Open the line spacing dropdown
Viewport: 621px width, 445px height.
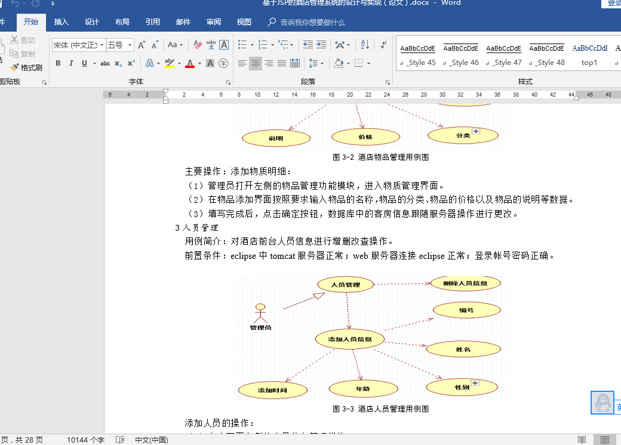(x=316, y=63)
